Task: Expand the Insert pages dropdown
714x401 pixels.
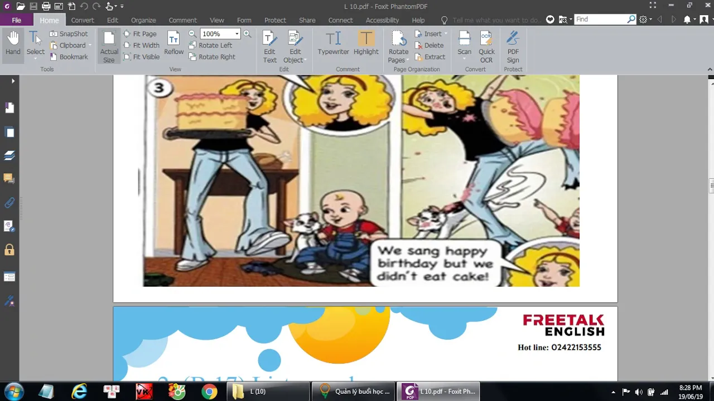Action: (x=446, y=34)
